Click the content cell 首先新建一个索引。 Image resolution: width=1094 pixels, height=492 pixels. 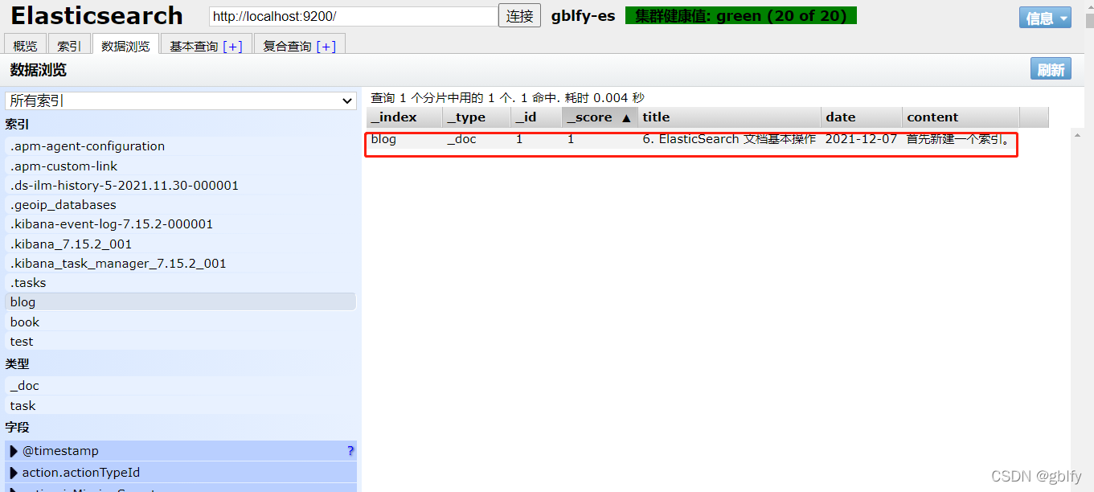coord(958,139)
